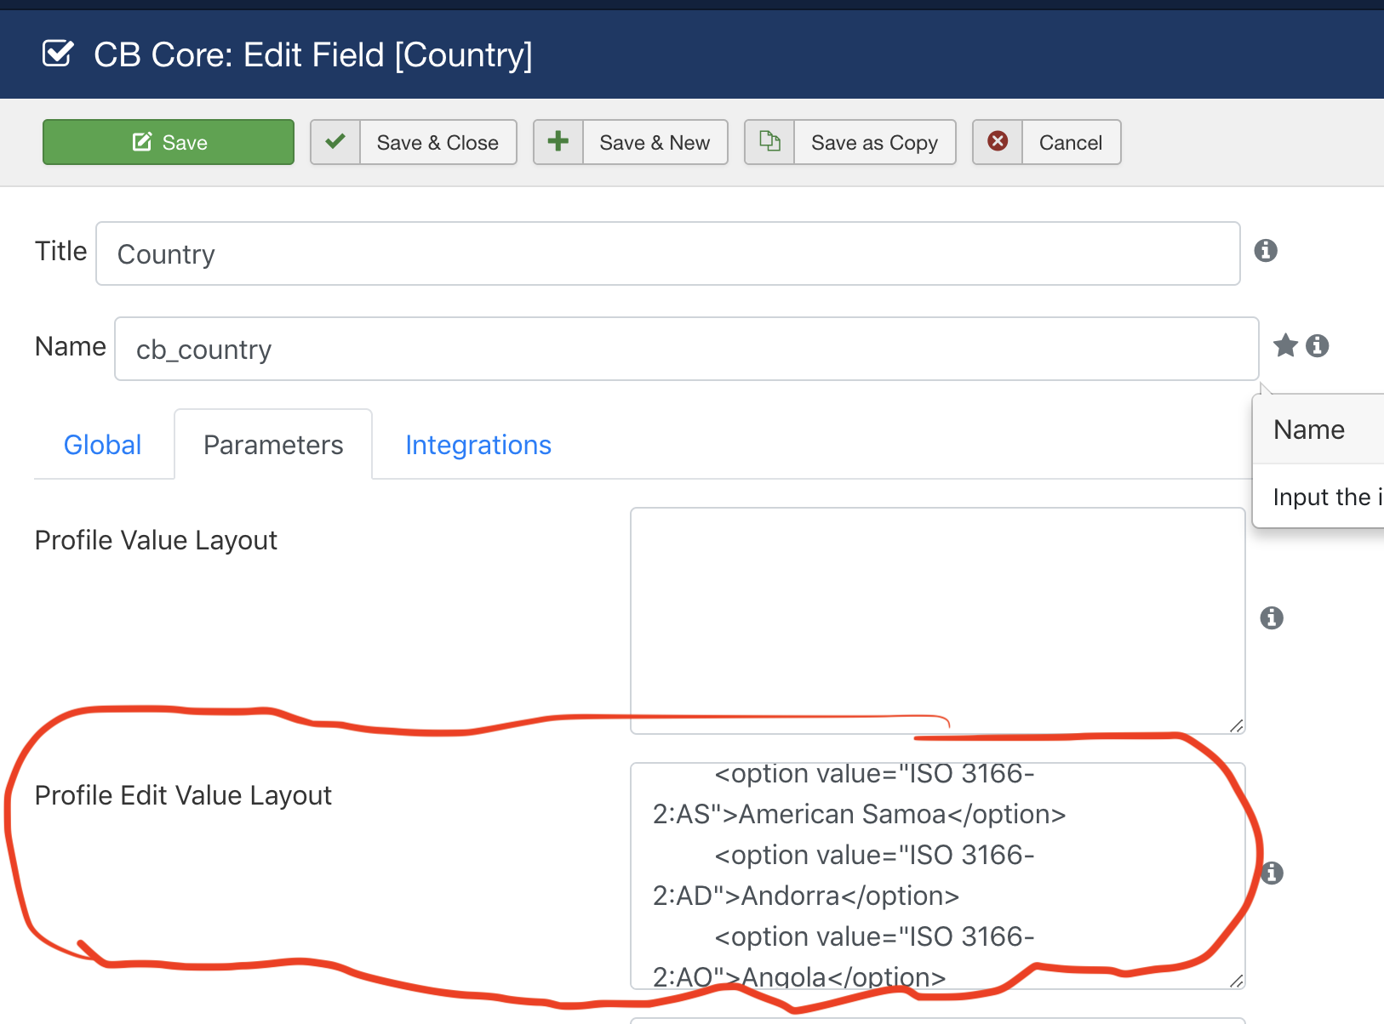The height and width of the screenshot is (1024, 1384).
Task: Click the checkbox icon in page header
Action: tap(58, 54)
